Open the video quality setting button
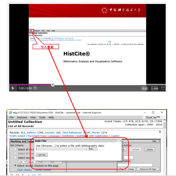The image size is (176, 176). (x=144, y=88)
